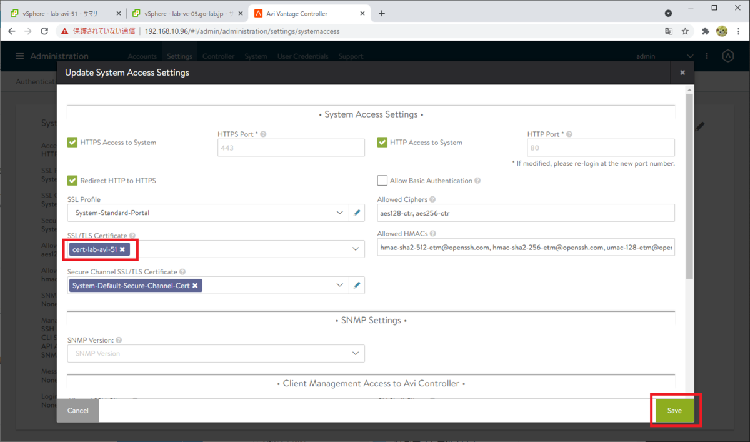Open a new browser tab
This screenshot has width=750, height=442.
(382, 13)
